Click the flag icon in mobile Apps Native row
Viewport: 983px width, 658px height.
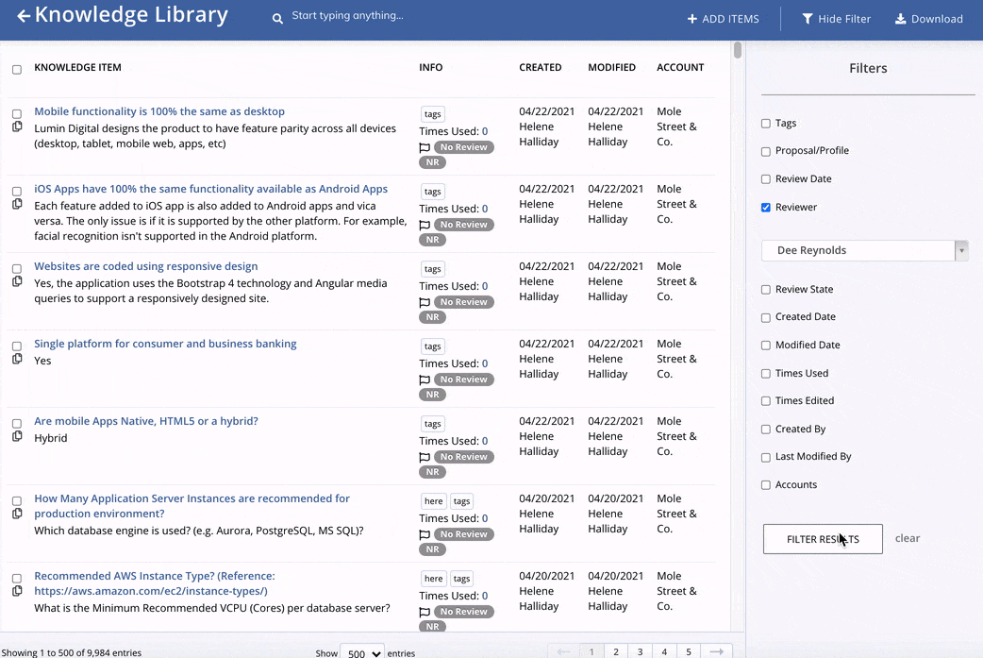tap(425, 457)
